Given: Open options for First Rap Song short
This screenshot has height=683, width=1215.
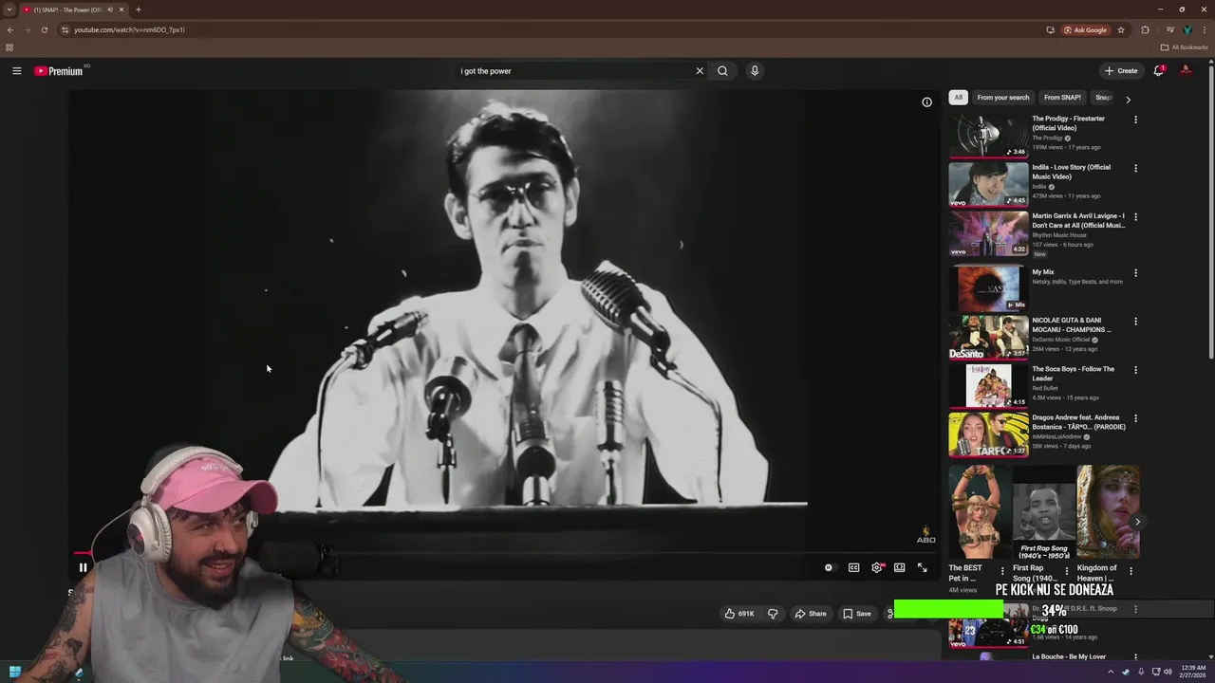Looking at the screenshot, I should click(1066, 571).
